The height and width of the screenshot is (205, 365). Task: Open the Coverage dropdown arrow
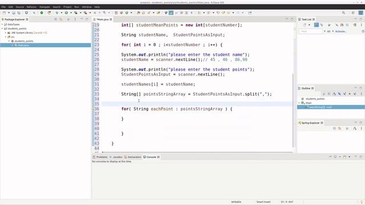click(80, 13)
